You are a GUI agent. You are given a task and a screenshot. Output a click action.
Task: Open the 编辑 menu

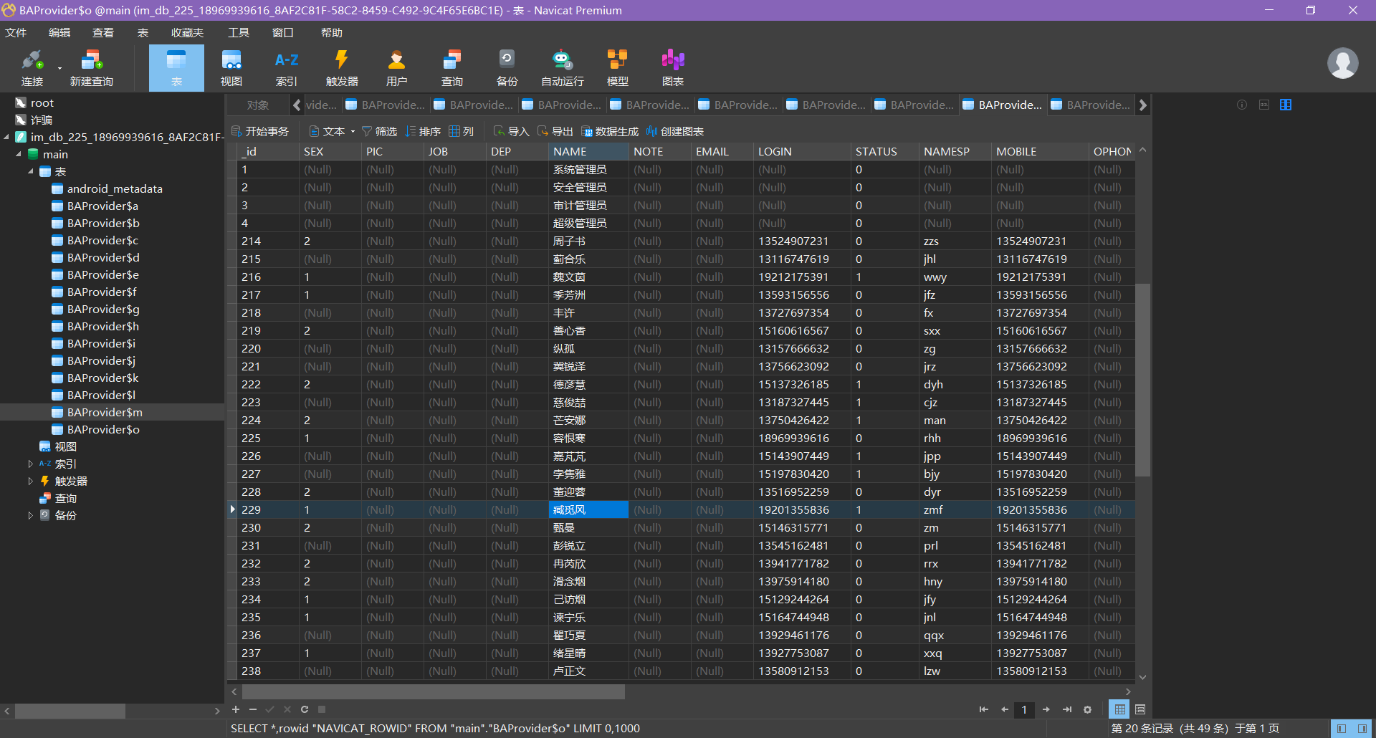coord(59,33)
